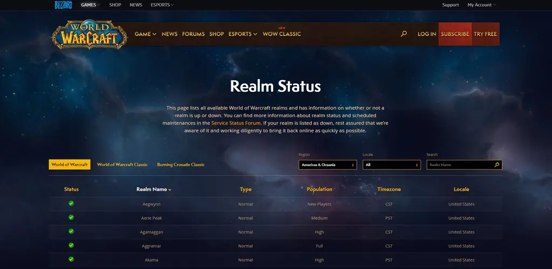Sort by the Type column header
Viewport: 552px width, 269px height.
pyautogui.click(x=246, y=189)
